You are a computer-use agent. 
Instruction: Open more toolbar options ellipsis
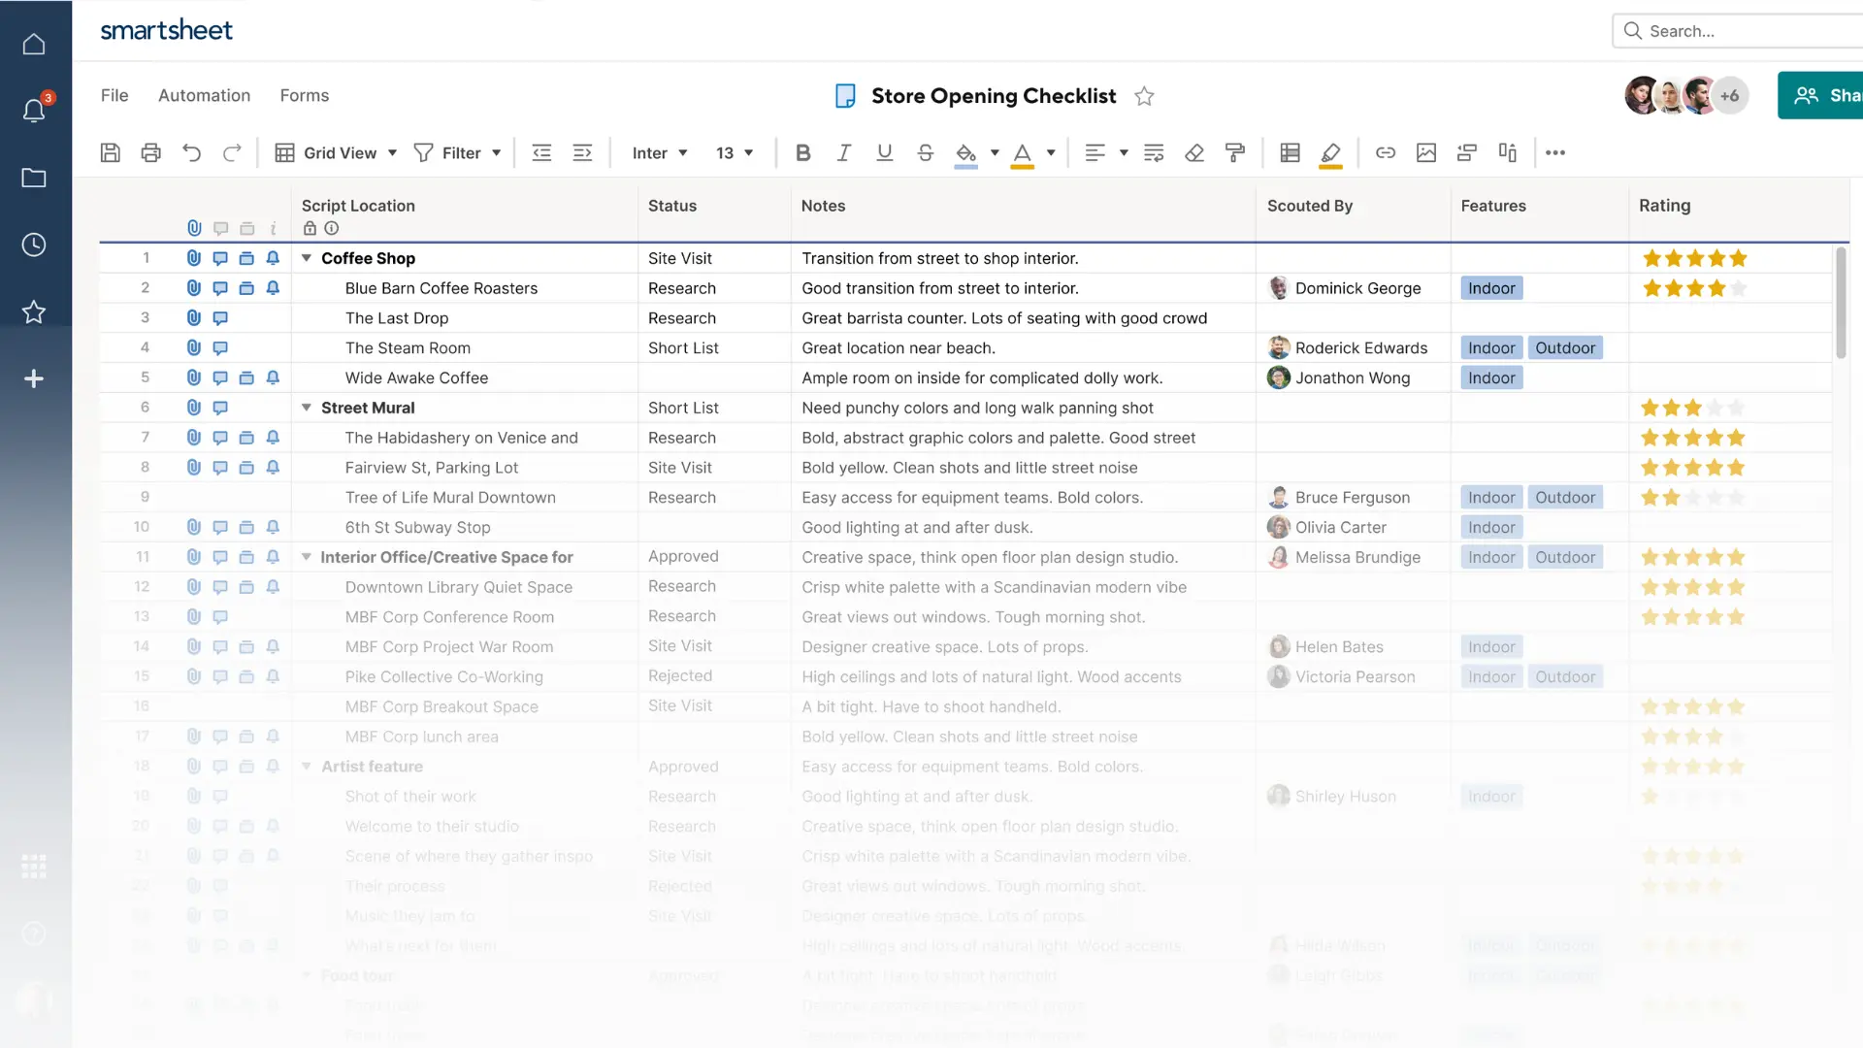[x=1555, y=152]
